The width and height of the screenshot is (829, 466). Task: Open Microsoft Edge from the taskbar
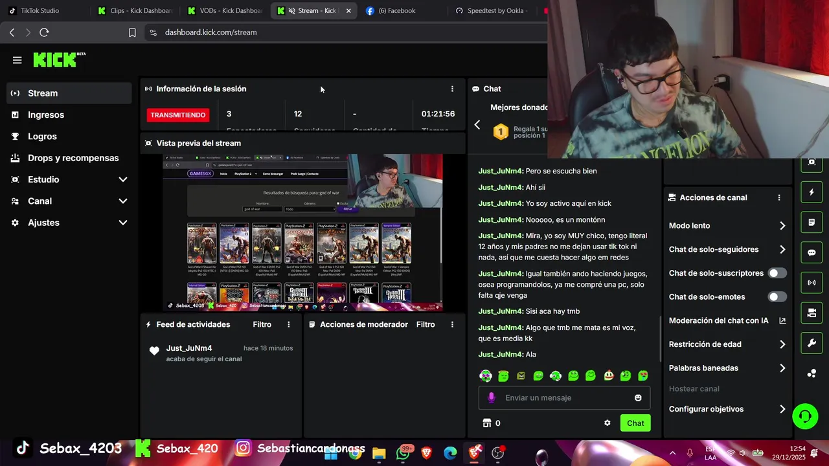(x=450, y=453)
